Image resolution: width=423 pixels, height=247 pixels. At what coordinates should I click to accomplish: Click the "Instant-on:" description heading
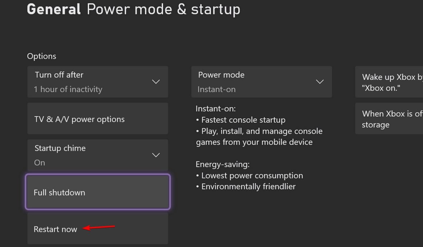click(216, 109)
